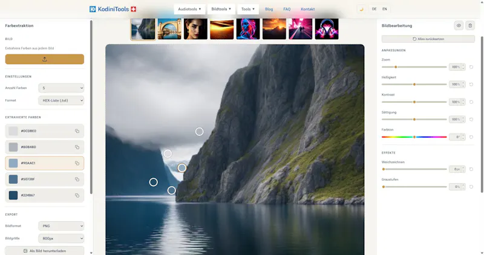The width and height of the screenshot is (484, 255).
Task: Upload an image with the orange upload button
Action: (44, 59)
